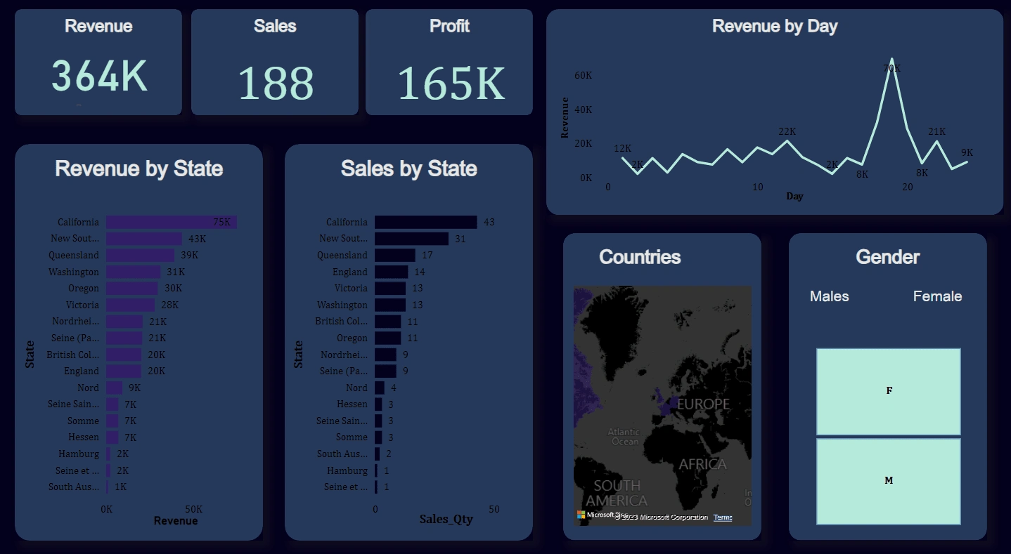
Task: Select California 43 bar in Sales by State
Action: pos(426,222)
